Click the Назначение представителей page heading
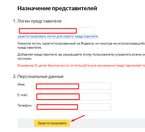Screen dimensions: 145x132 coord(57,8)
